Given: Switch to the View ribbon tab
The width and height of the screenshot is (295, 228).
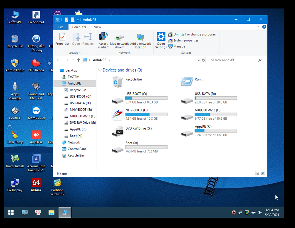Looking at the screenshot, I should (x=98, y=27).
